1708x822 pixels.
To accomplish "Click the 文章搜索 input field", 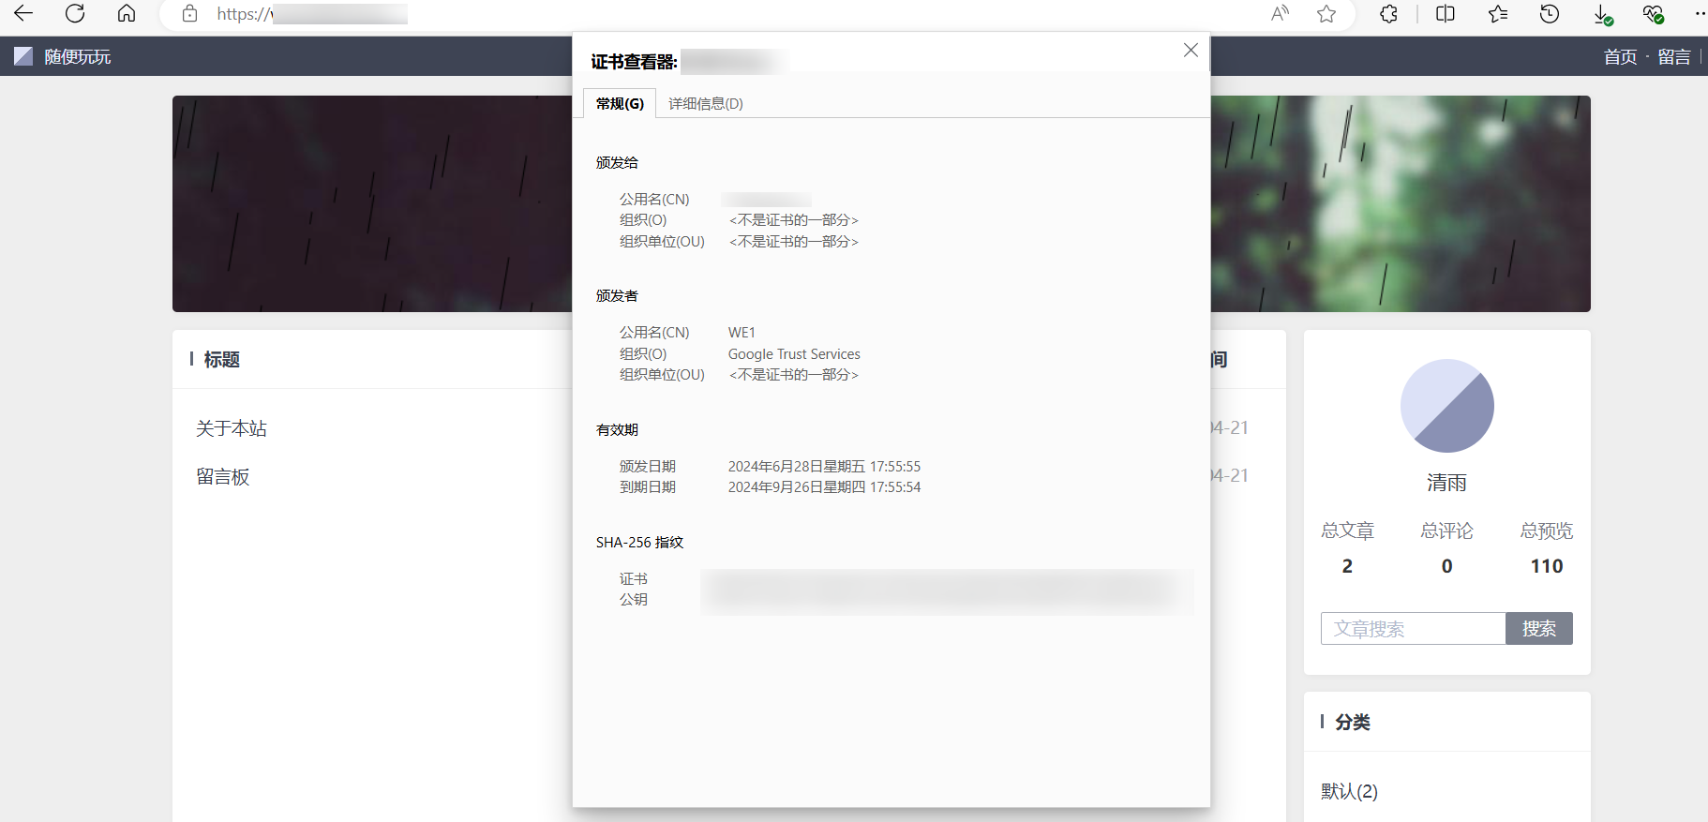I will (x=1413, y=628).
